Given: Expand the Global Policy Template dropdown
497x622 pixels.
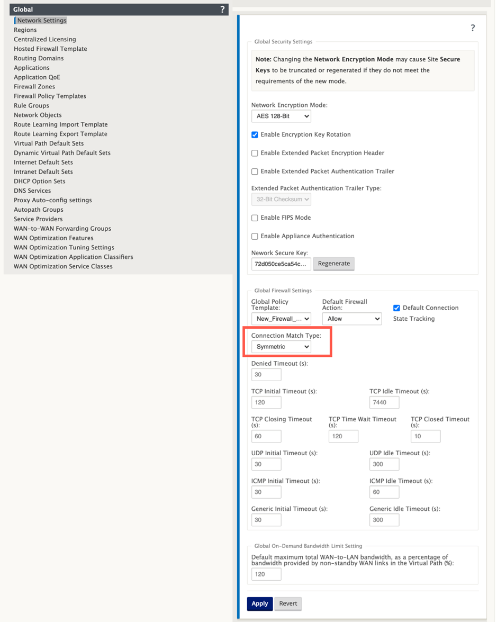Looking at the screenshot, I should (x=281, y=319).
